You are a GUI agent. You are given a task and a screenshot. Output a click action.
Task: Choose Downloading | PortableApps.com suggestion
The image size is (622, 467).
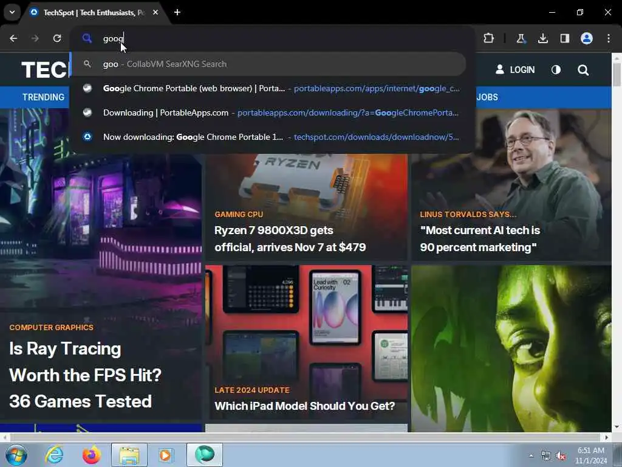273,112
